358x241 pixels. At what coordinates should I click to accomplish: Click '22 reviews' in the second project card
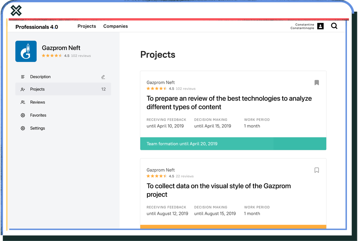pos(185,176)
